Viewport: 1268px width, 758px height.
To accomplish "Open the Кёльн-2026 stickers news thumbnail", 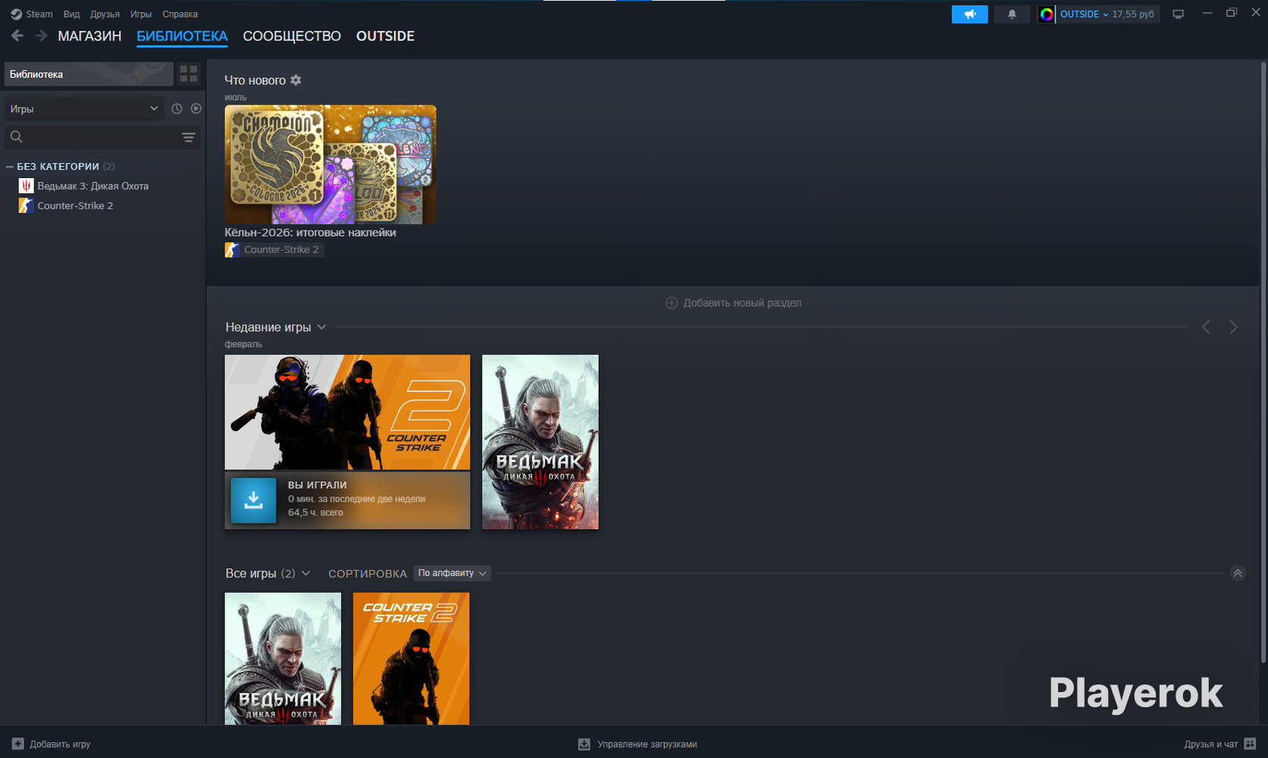I will [330, 164].
